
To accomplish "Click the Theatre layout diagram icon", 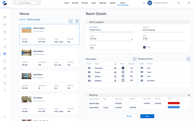I will click(115, 72).
